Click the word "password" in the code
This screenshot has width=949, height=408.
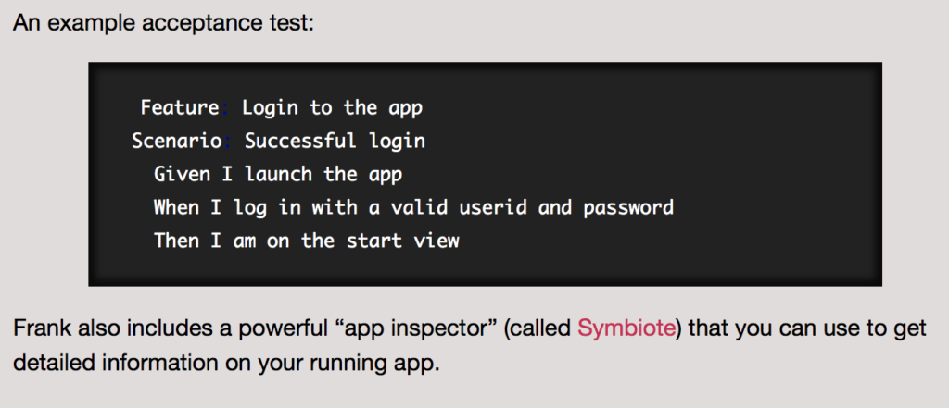point(628,208)
